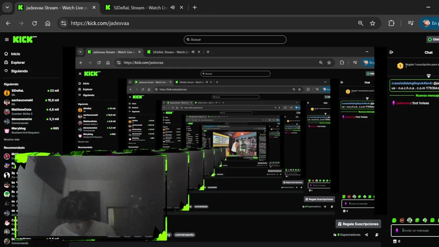Click the Recomendado section heading
This screenshot has width=439, height=247.
point(14,148)
